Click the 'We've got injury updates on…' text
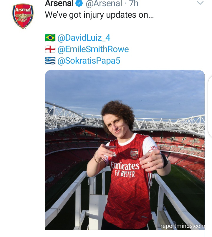The width and height of the screenshot is (212, 237). point(99,15)
